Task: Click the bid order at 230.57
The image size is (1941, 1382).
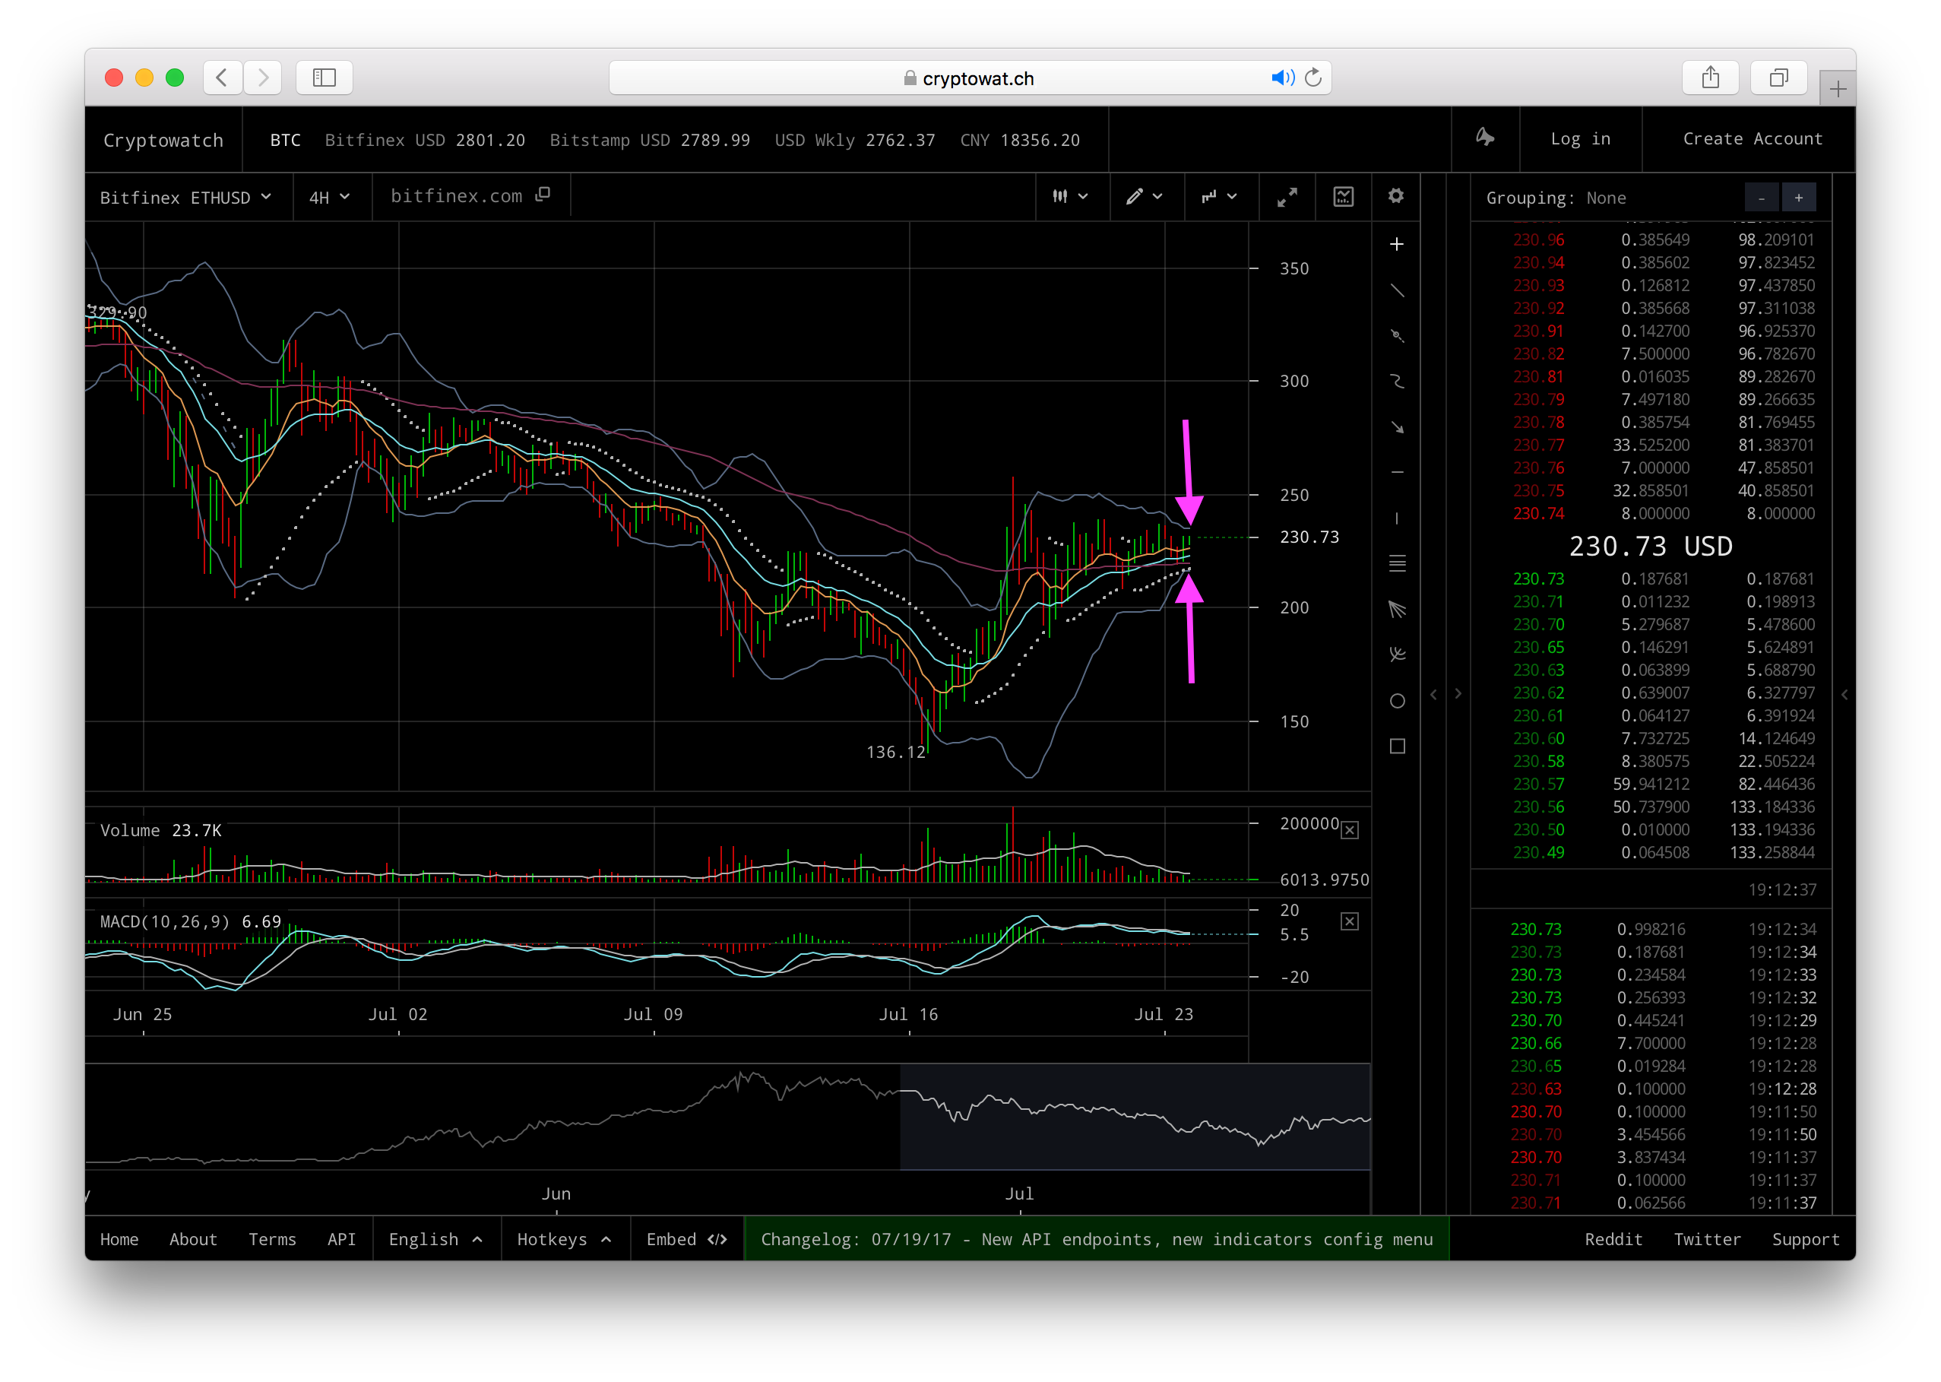Action: tap(1663, 785)
